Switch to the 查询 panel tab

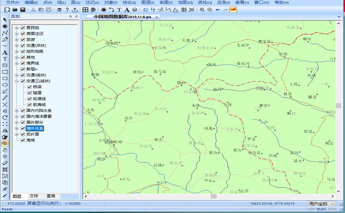[x=51, y=196]
